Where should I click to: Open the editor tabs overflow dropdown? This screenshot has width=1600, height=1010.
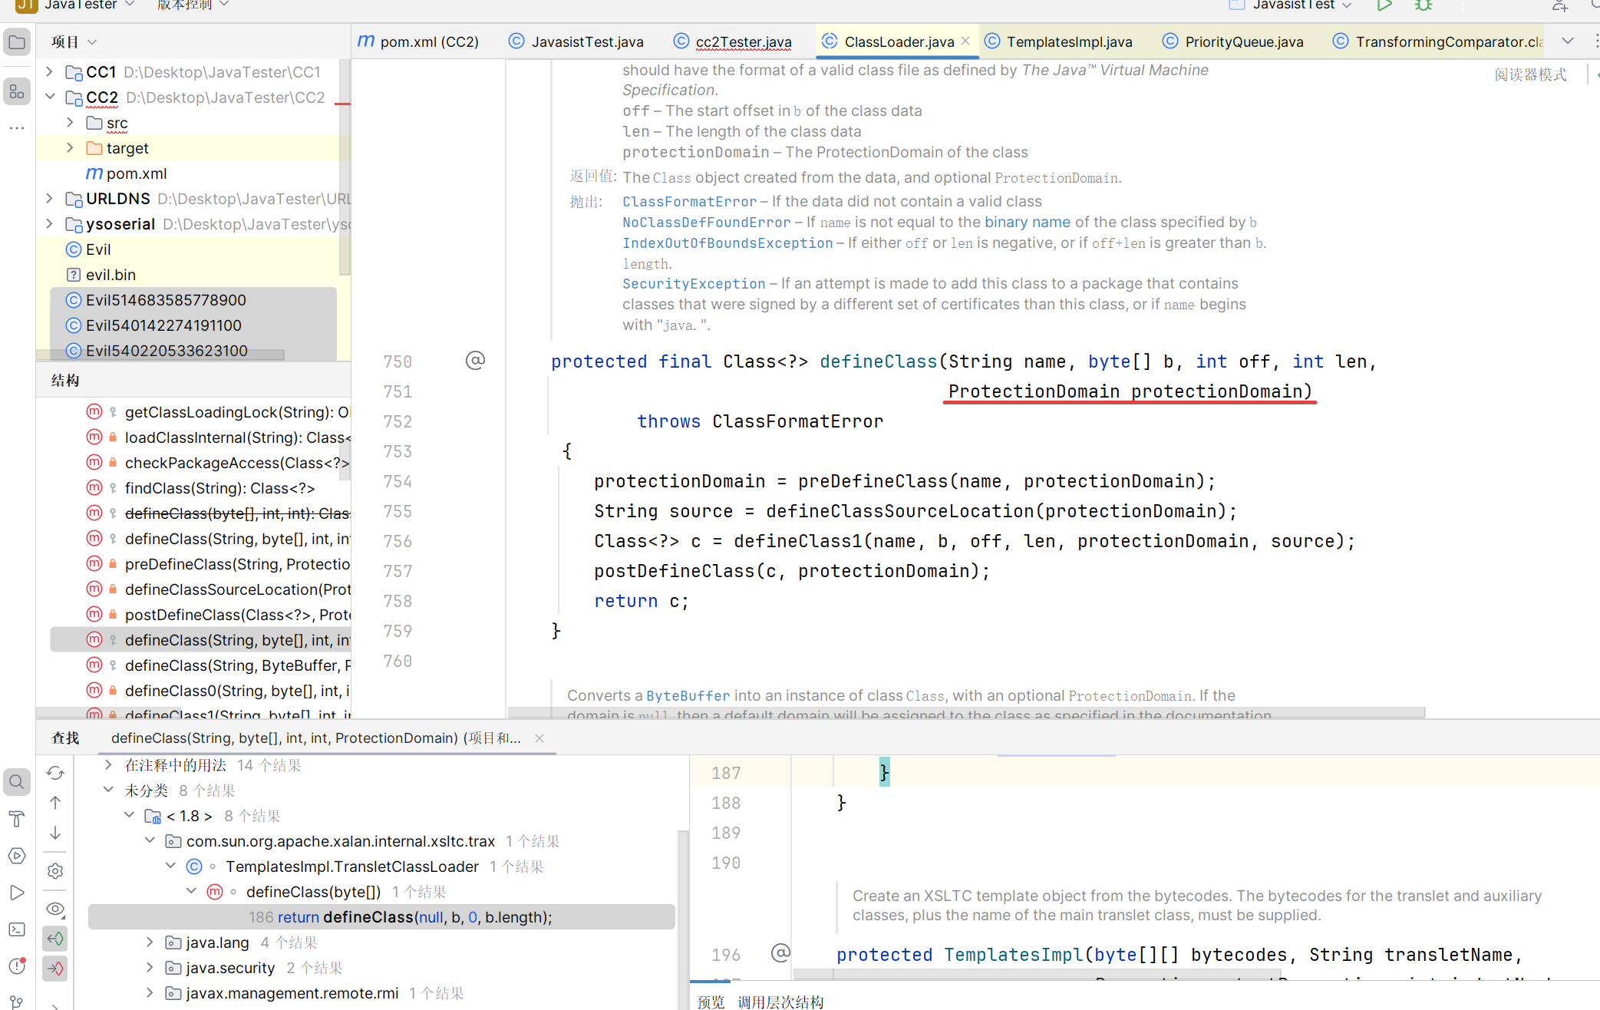coord(1567,41)
